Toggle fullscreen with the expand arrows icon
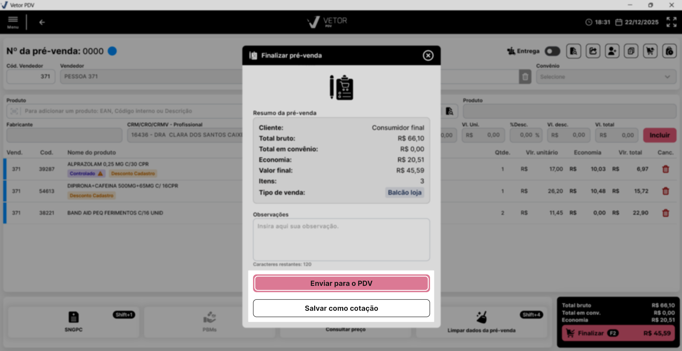This screenshot has width=682, height=351. 671,22
